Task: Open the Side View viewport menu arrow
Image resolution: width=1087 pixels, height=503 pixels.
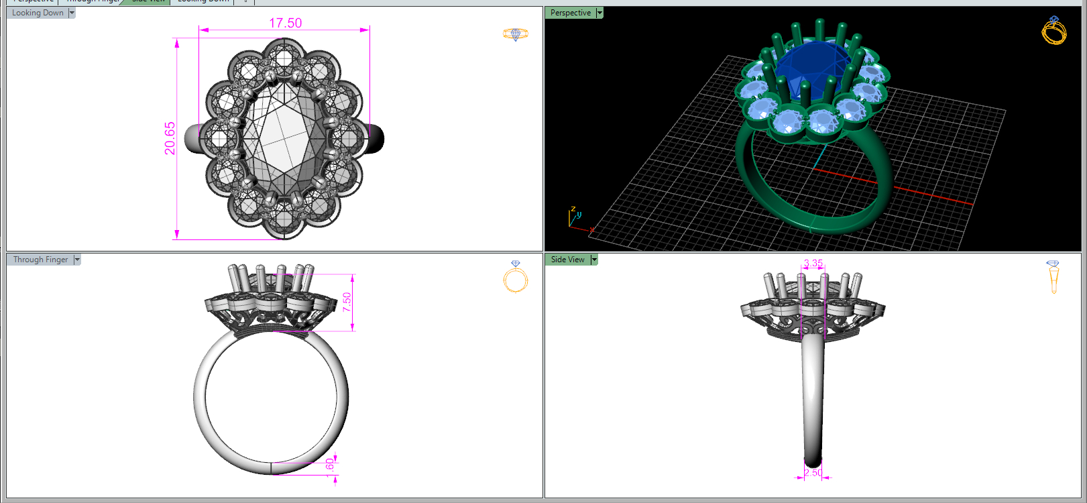Action: [x=594, y=260]
